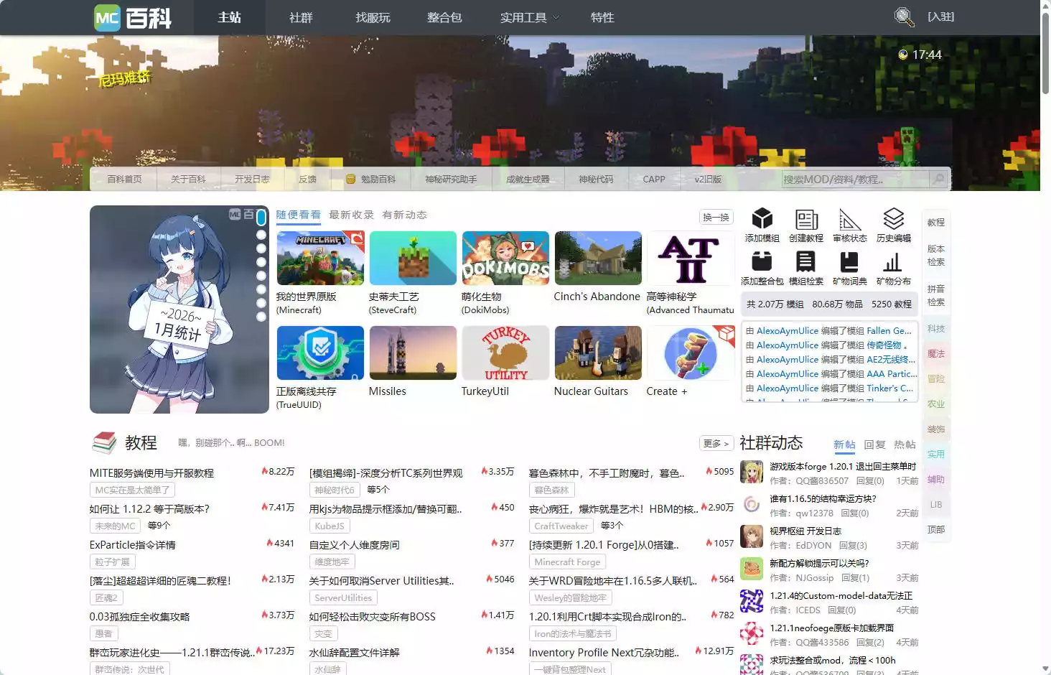Click avatar of 1.21.4的Custom-model-data post
Screen dimensions: 1051x675
752,601
